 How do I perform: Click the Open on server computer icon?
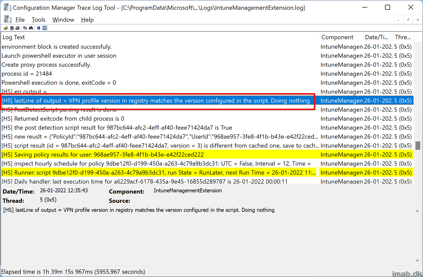point(12,28)
